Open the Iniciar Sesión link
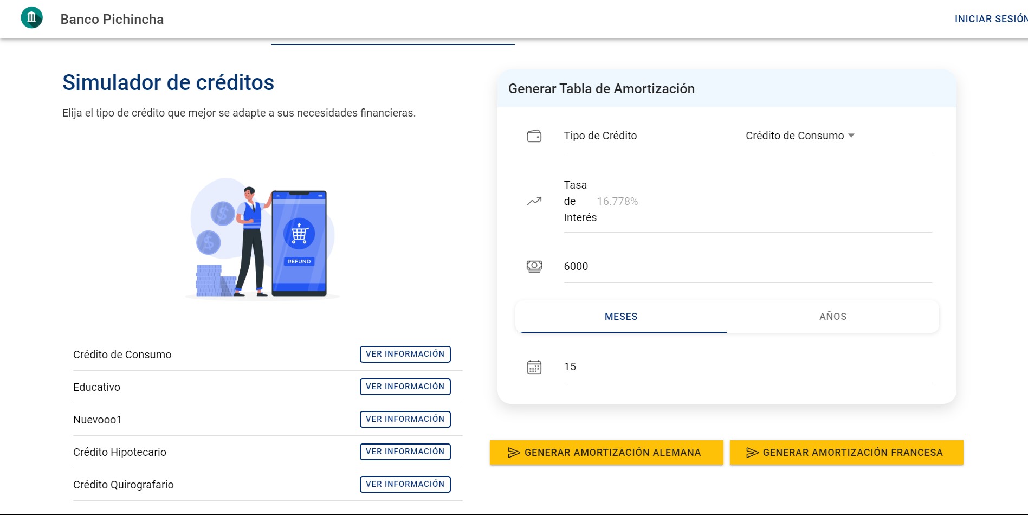The height and width of the screenshot is (515, 1028). coord(991,19)
